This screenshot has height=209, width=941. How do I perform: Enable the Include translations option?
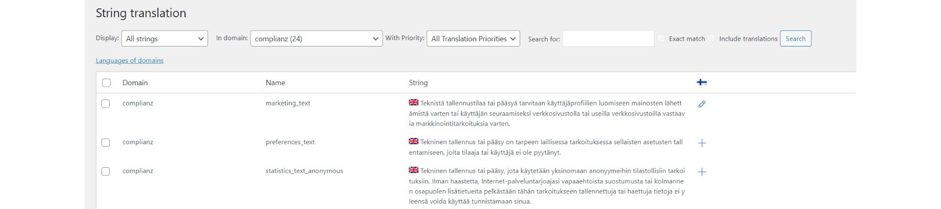tap(712, 39)
